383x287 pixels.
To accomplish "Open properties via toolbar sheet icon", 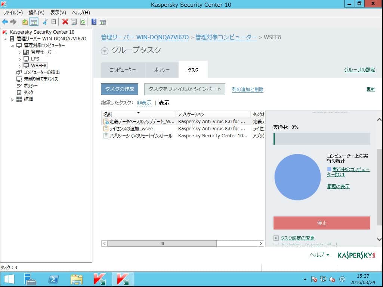I will (x=74, y=22).
